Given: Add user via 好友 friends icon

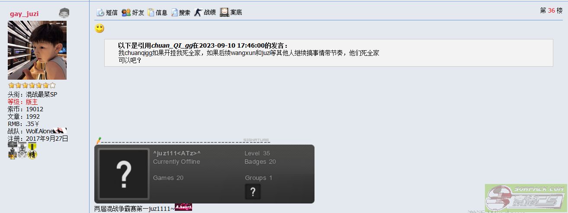Looking at the screenshot, I should 133,13.
